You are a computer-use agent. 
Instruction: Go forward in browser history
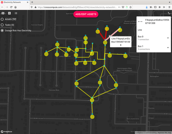tap(7, 7)
